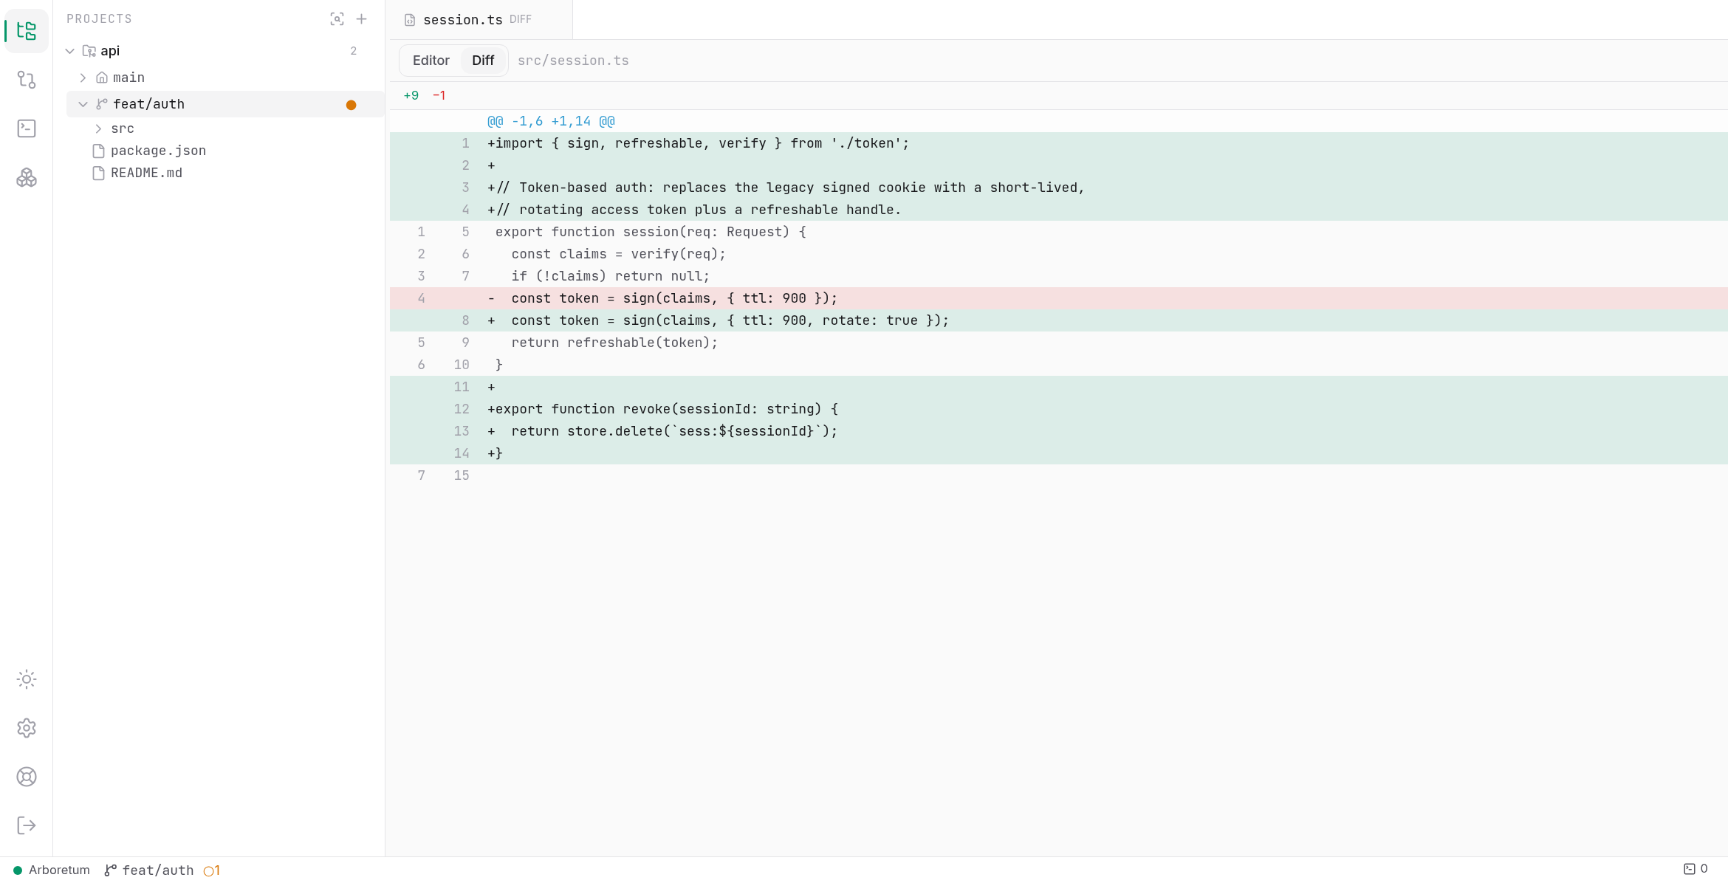Click the added import line
The width and height of the screenshot is (1728, 883).
click(1059, 143)
